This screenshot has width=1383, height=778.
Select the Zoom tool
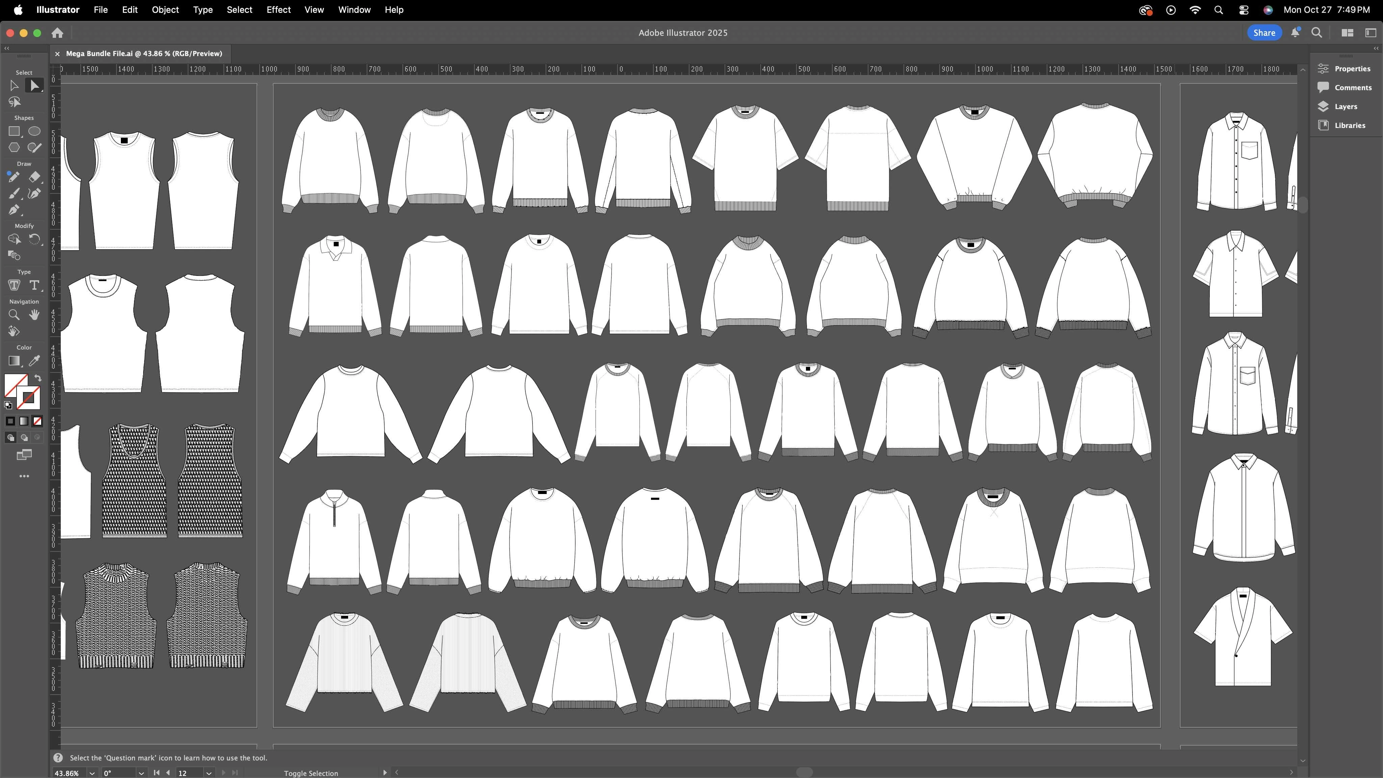(14, 315)
